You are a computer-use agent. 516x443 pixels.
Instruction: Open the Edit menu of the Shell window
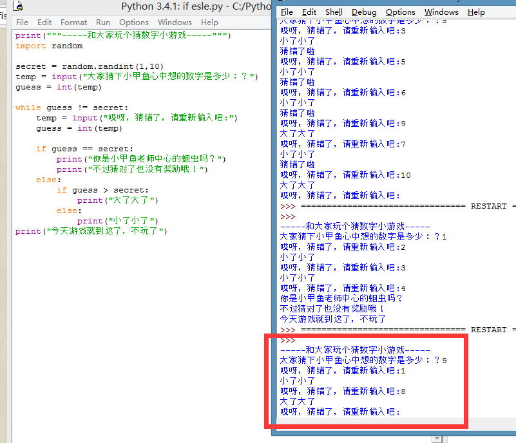(310, 12)
